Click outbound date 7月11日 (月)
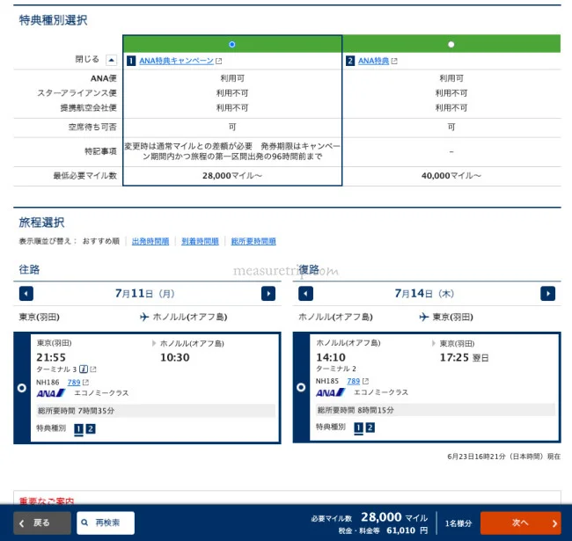 [145, 294]
